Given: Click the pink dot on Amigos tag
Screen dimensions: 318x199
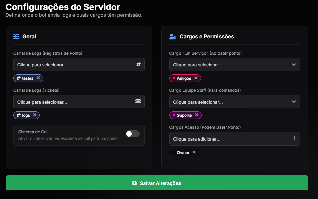Looking at the screenshot, I should click(174, 78).
